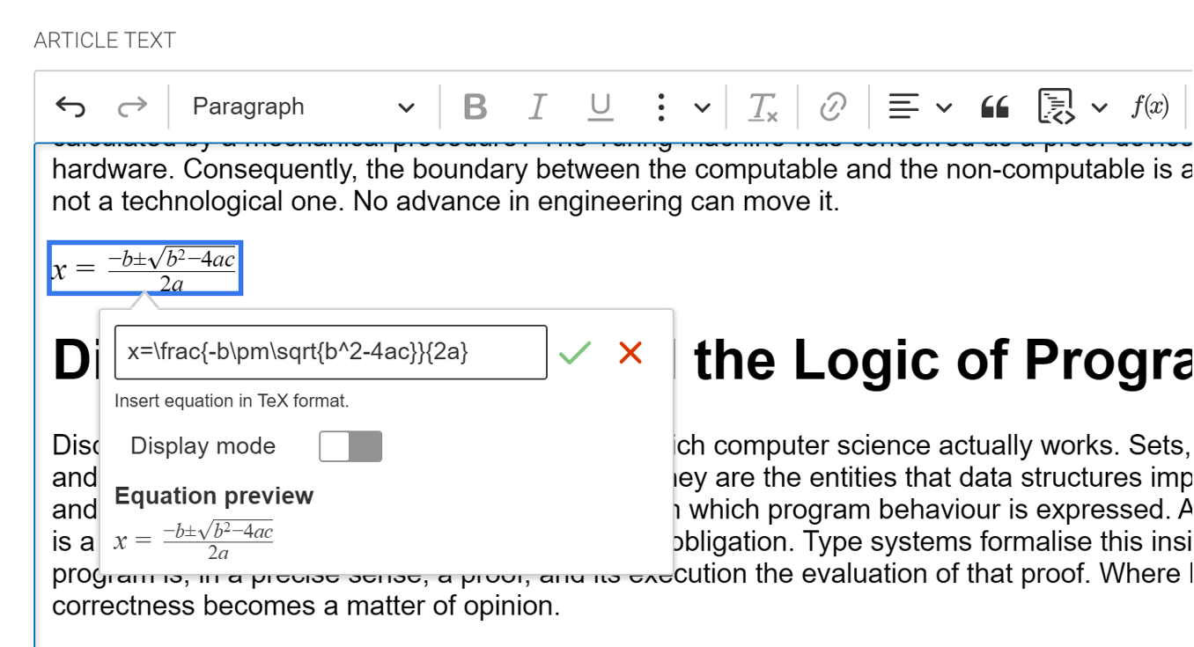Expand the arrow beside the three-dot menu
Viewport: 1194px width, 647px height.
pyautogui.click(x=702, y=108)
